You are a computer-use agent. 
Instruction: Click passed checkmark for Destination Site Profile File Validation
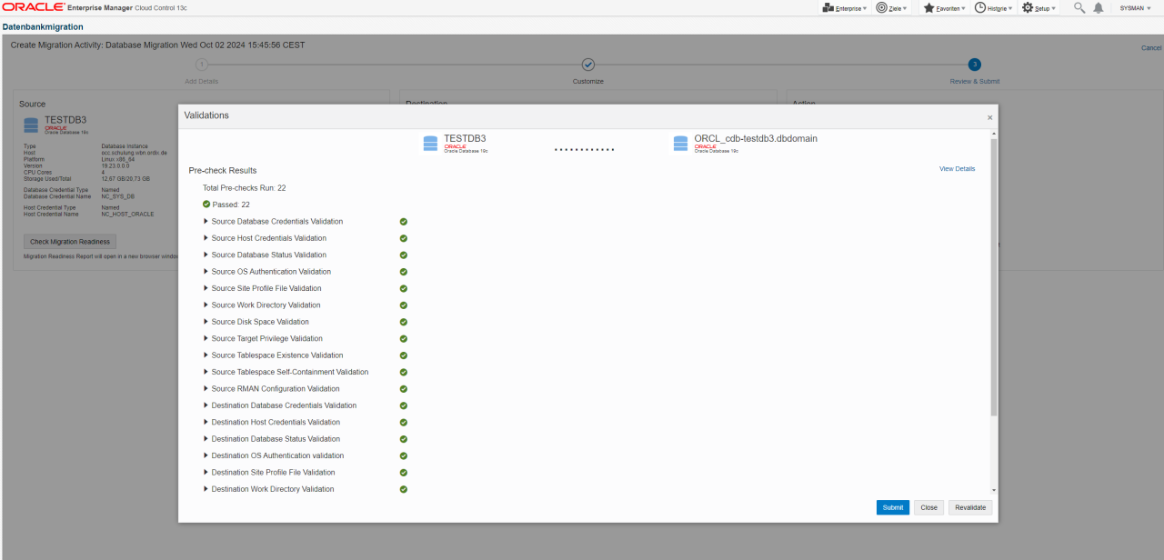pyautogui.click(x=404, y=473)
